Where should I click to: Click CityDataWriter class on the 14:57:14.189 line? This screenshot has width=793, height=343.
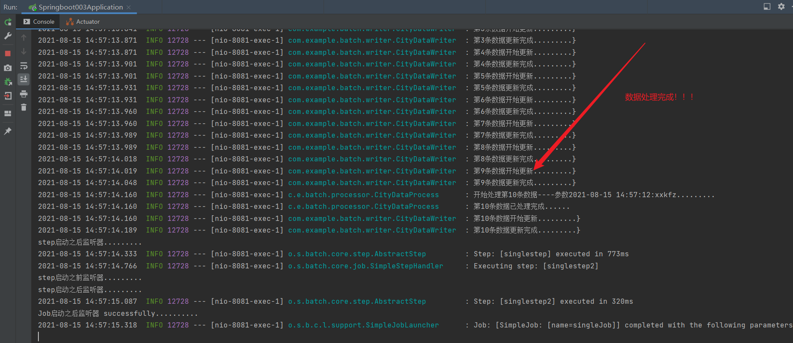372,230
